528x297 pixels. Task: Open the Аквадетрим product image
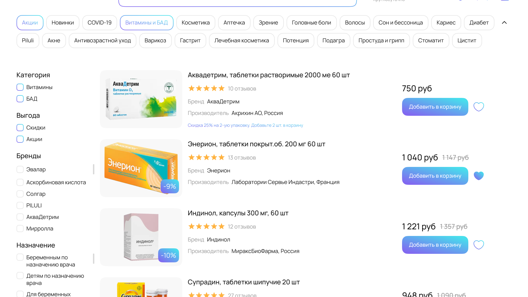pyautogui.click(x=141, y=99)
